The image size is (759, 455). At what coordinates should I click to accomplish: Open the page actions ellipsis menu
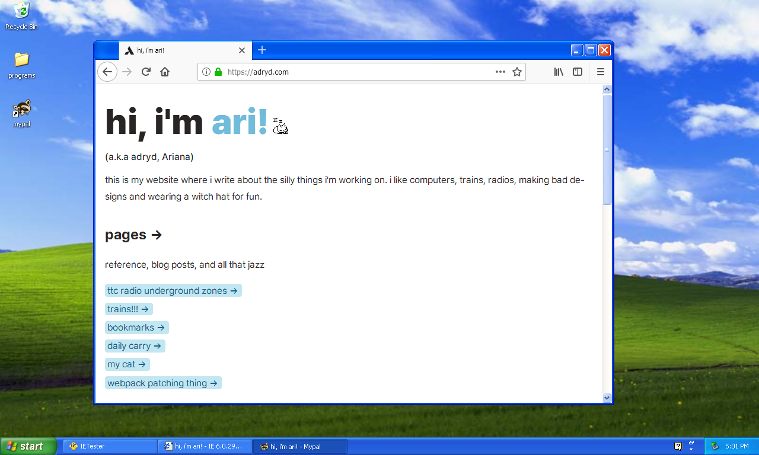point(500,72)
